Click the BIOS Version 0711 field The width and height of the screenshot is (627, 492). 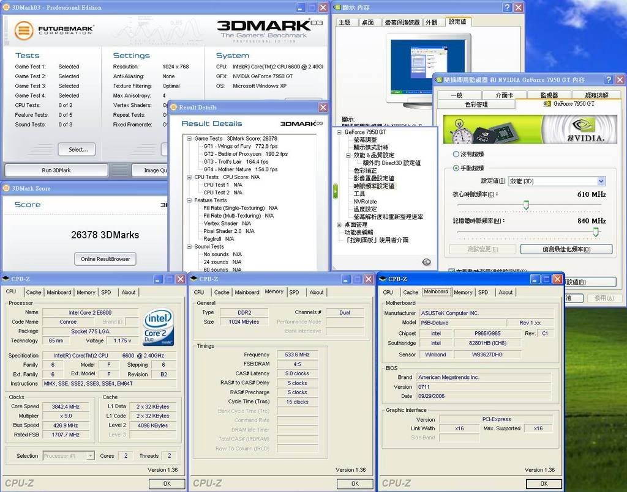pyautogui.click(x=484, y=387)
